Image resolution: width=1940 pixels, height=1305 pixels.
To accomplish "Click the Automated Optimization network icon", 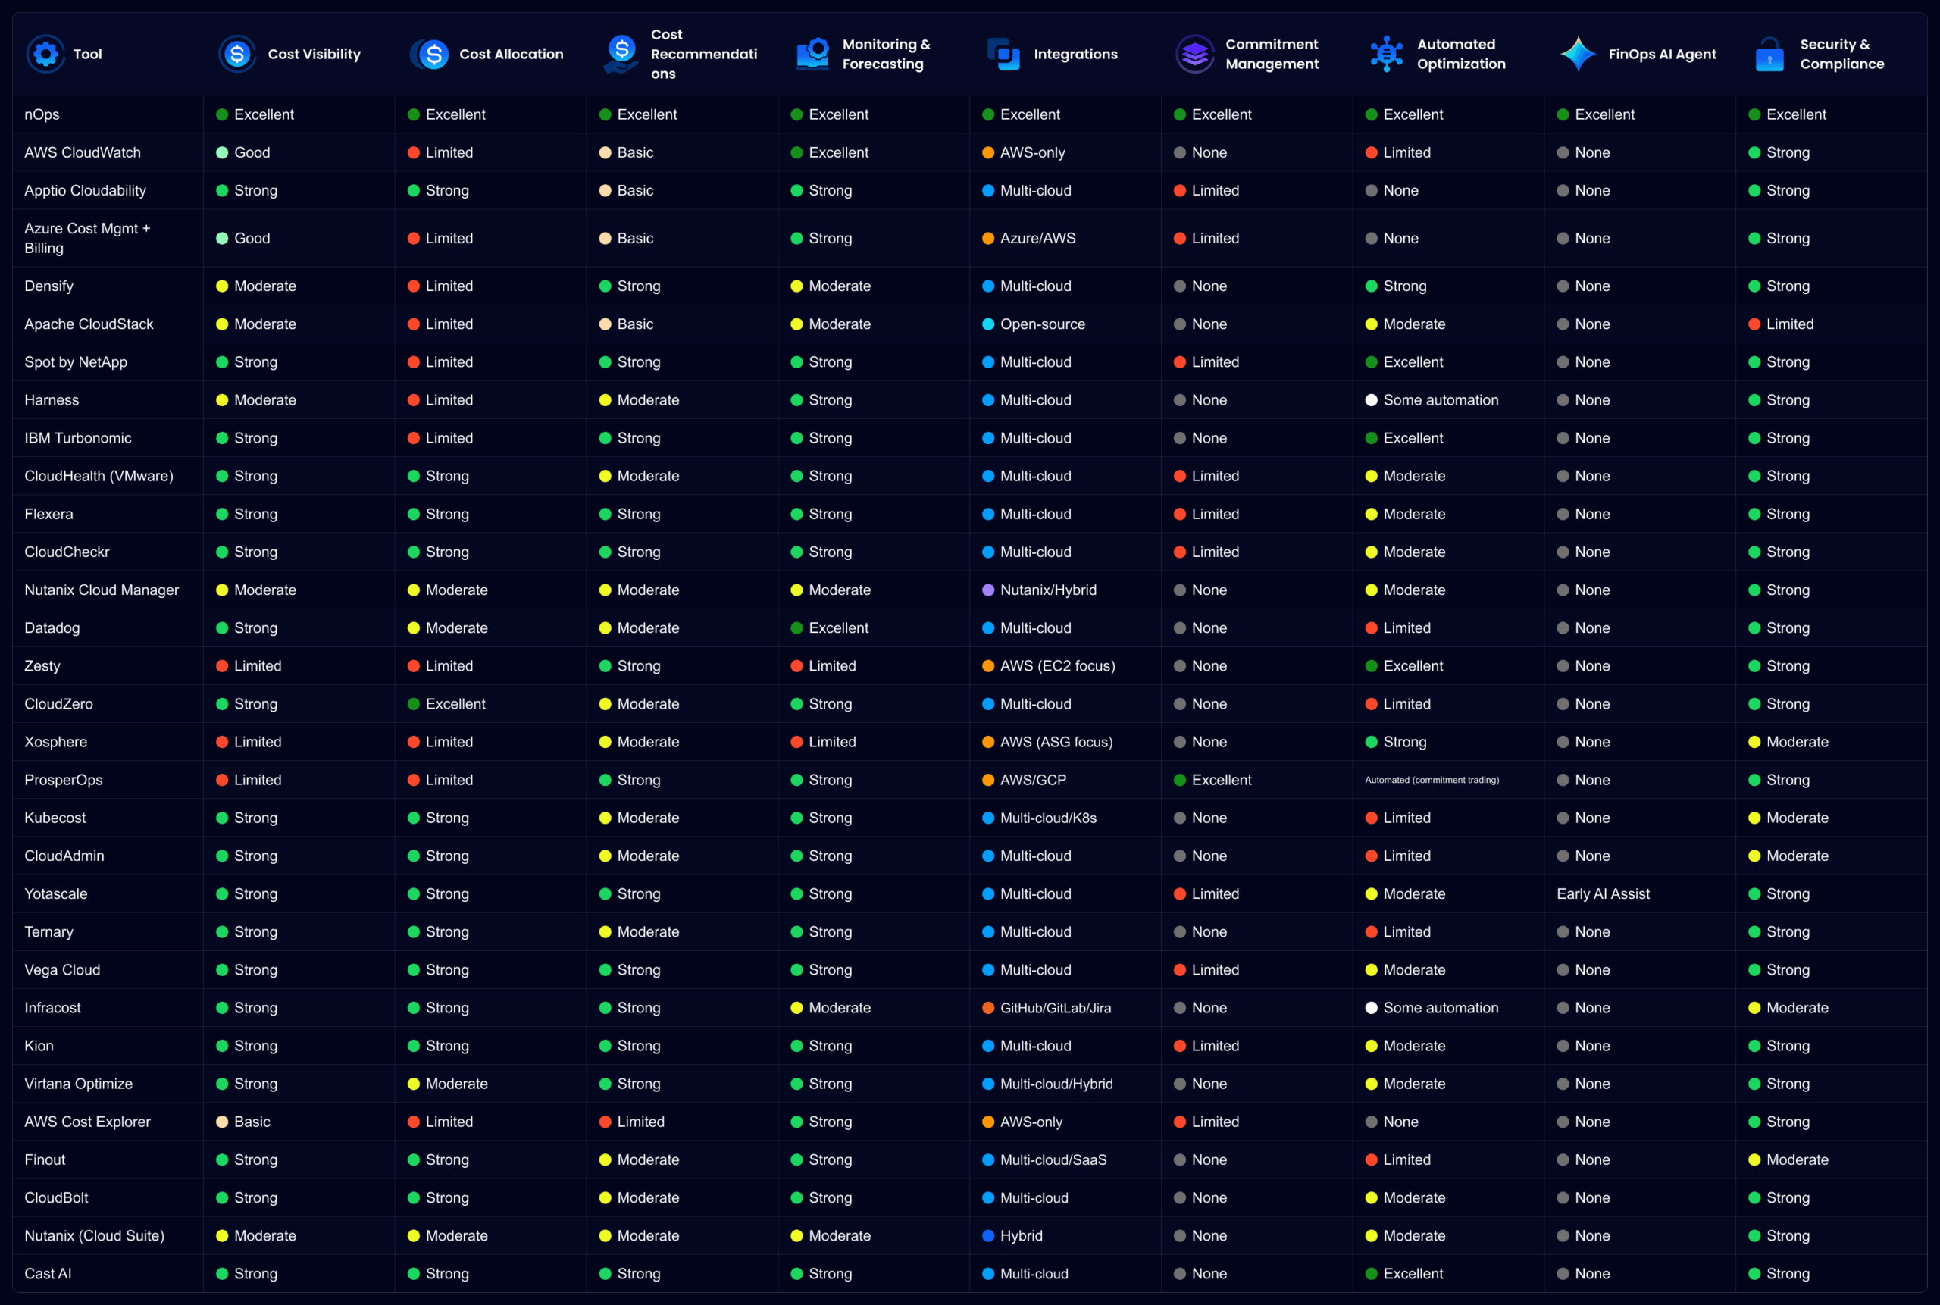I will tap(1387, 54).
